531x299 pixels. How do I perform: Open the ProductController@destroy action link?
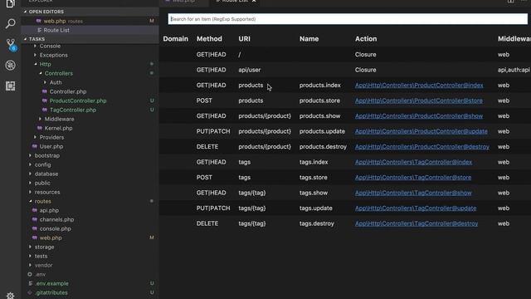[x=422, y=147]
